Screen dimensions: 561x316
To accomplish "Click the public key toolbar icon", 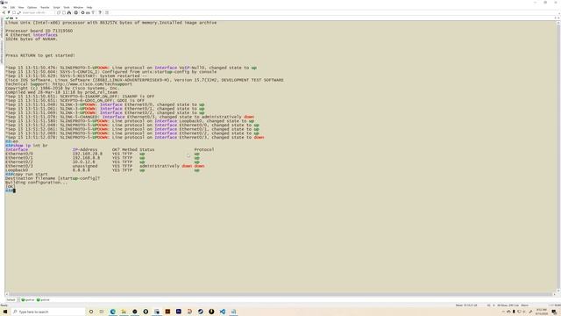I will point(93,12).
